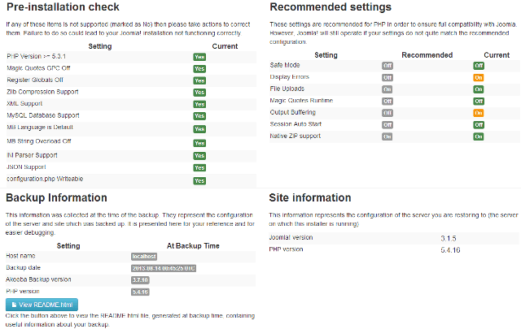521x329 pixels.
Task: Click the Yes badge for Zlib Compression Support
Action: (x=199, y=92)
